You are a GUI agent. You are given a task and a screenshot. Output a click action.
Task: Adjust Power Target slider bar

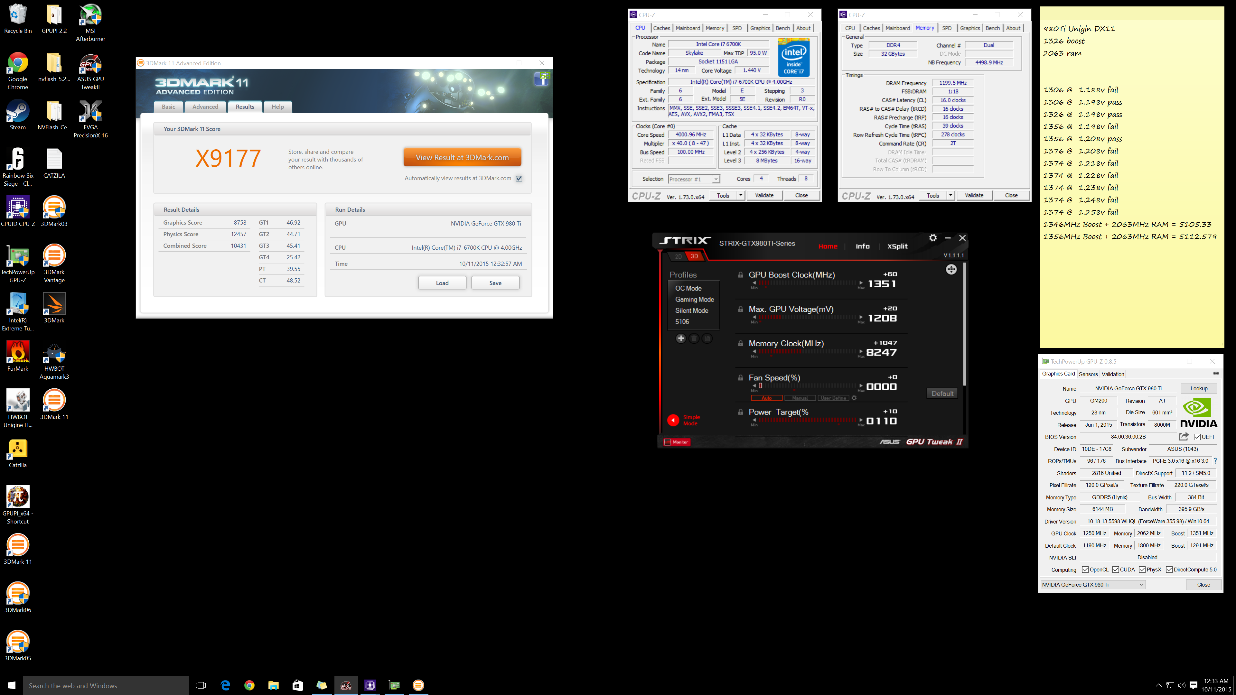tap(807, 420)
